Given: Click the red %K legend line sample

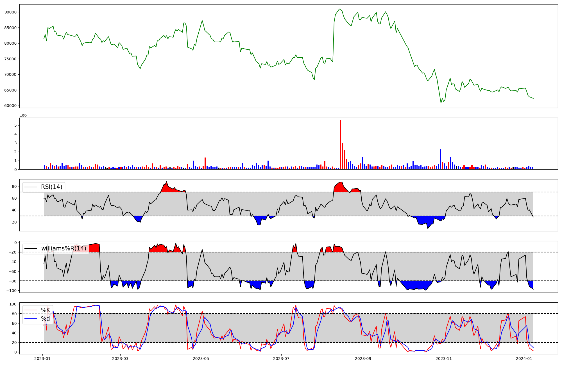Looking at the screenshot, I should coord(31,310).
